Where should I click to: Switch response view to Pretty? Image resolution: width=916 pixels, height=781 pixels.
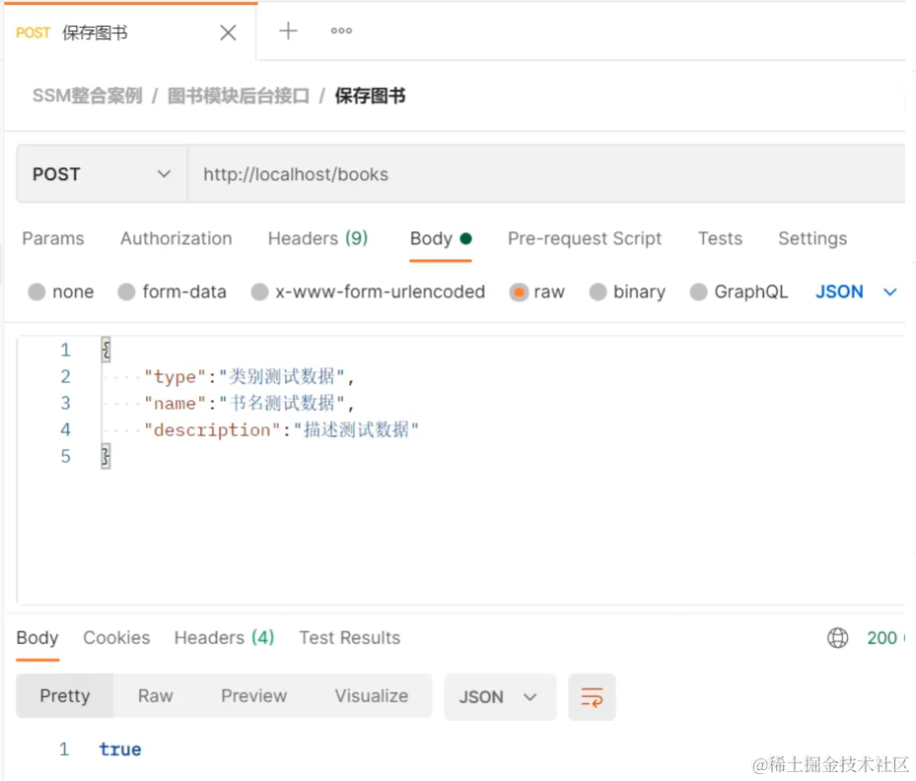click(x=65, y=695)
